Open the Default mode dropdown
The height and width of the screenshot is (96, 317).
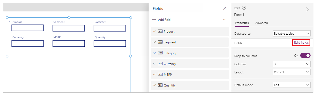click(292, 85)
